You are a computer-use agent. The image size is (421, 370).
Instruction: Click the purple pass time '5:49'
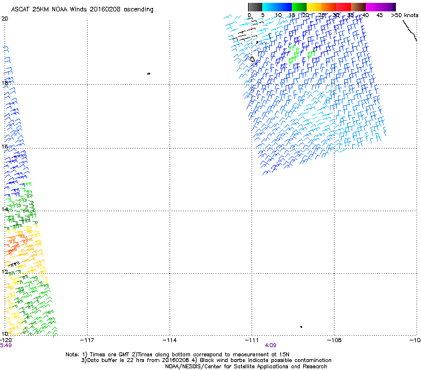[6, 346]
